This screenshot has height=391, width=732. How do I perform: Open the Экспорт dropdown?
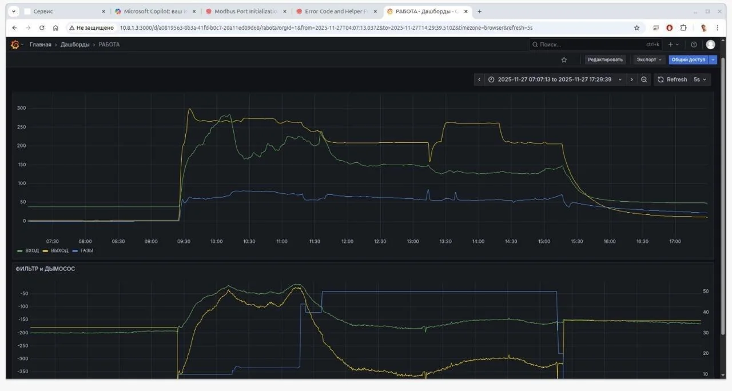[649, 59]
